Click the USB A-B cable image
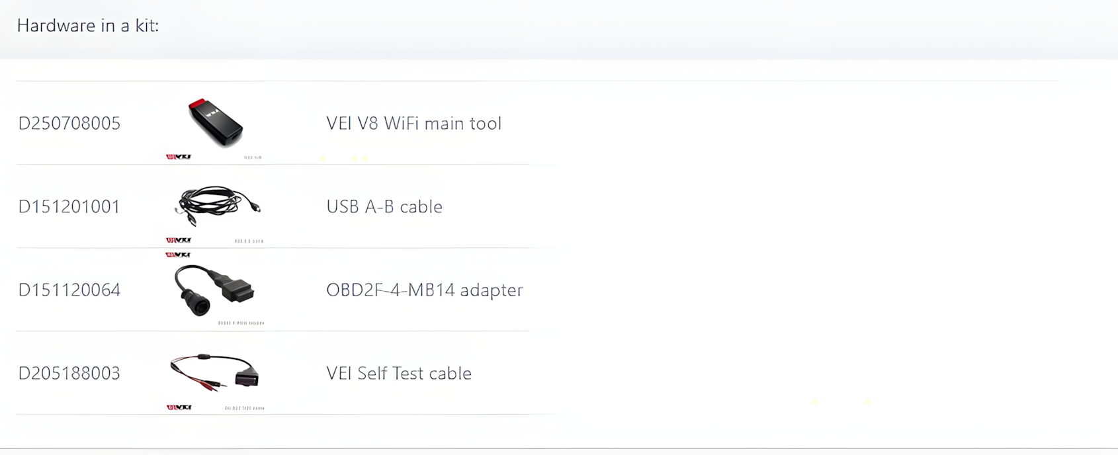1118x455 pixels. (x=218, y=206)
